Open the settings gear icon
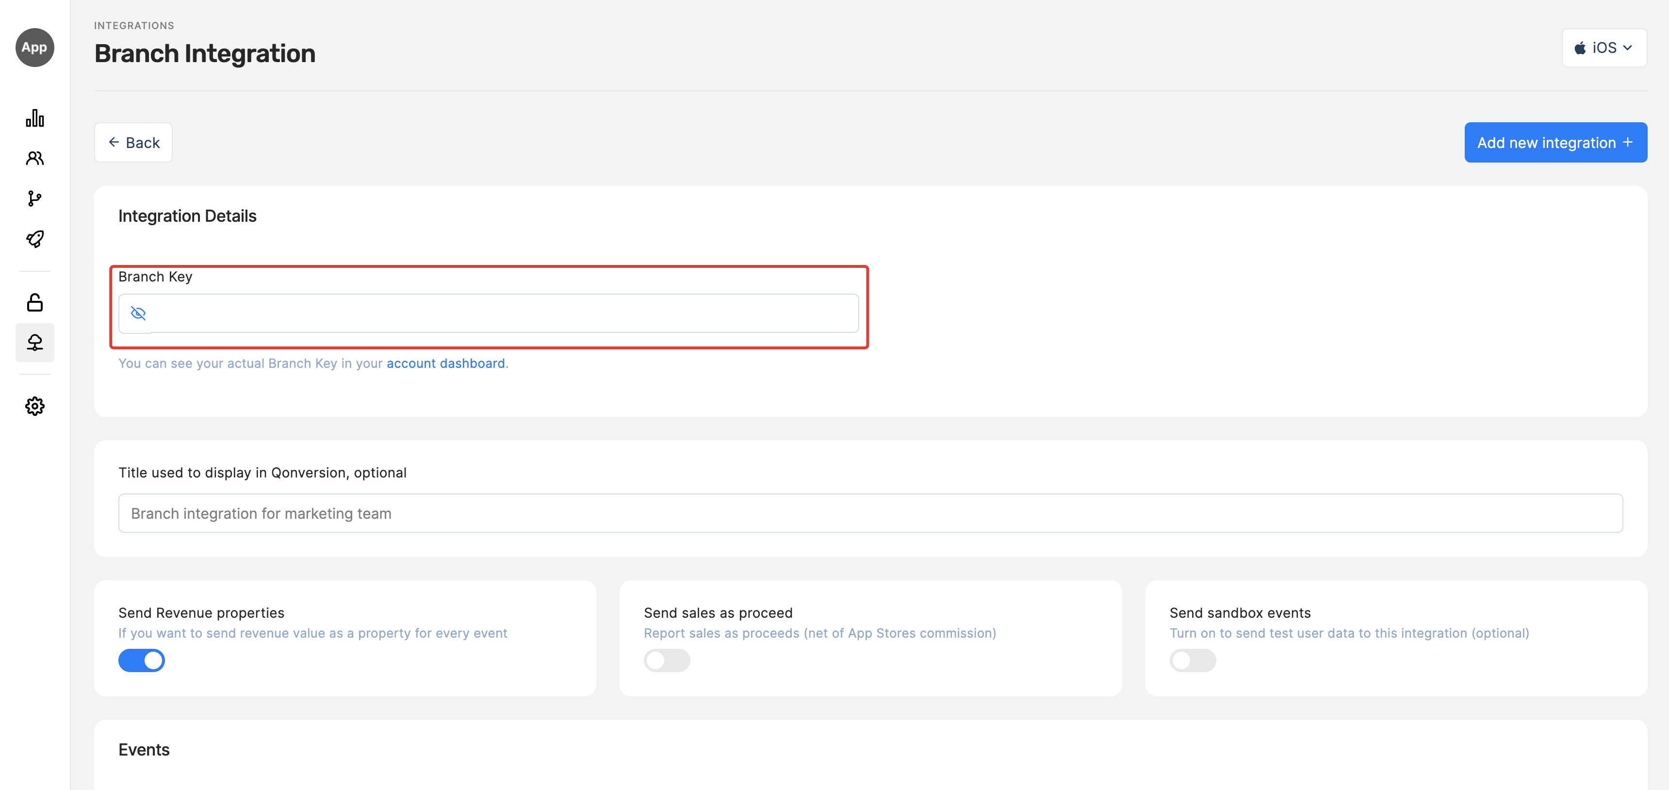 (x=35, y=406)
